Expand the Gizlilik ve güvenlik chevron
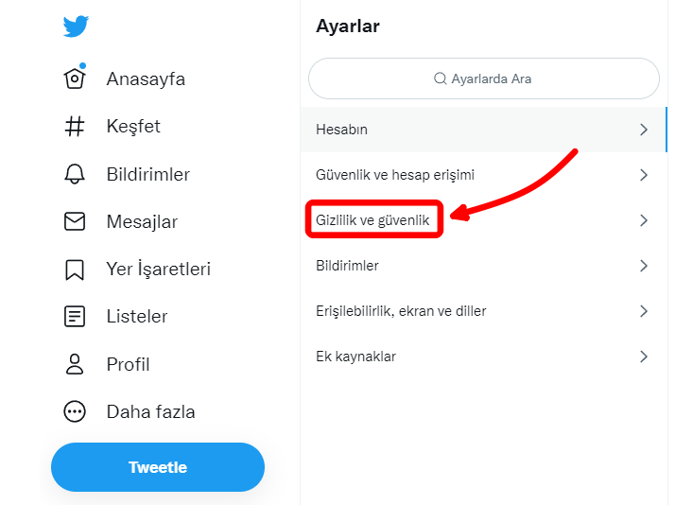The width and height of the screenshot is (675, 505). click(644, 220)
